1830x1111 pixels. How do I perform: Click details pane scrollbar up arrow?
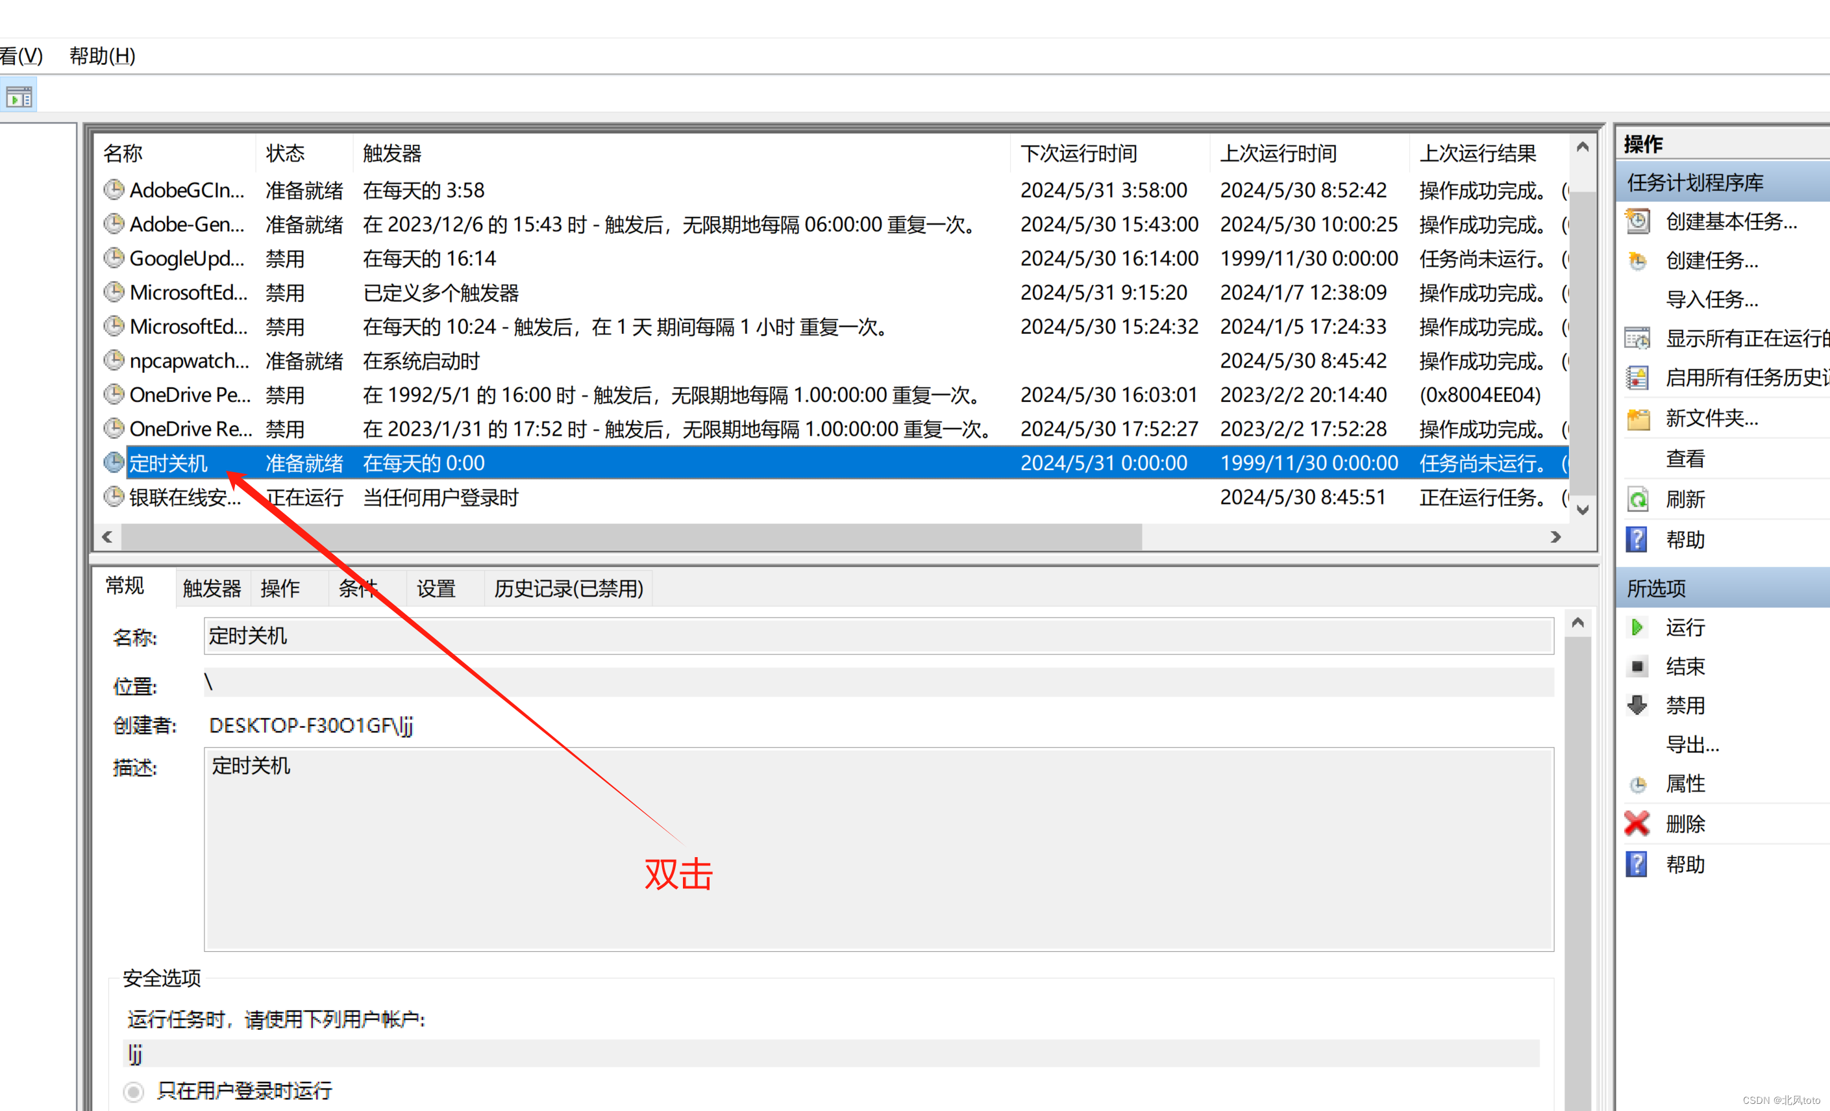click(1578, 622)
